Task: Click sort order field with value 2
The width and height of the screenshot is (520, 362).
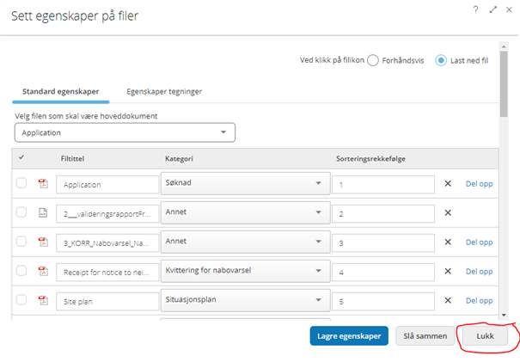Action: point(383,214)
